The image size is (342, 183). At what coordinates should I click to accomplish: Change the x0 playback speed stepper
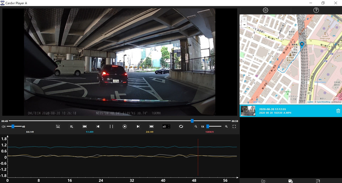[x=166, y=126]
